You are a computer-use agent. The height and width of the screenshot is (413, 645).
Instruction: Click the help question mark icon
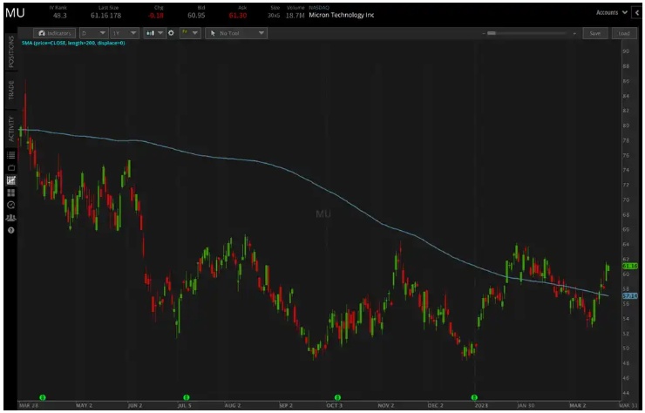point(11,230)
